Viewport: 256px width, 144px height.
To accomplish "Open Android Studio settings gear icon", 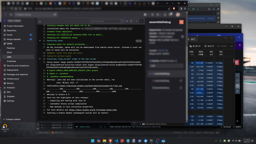I will click(218, 9).
